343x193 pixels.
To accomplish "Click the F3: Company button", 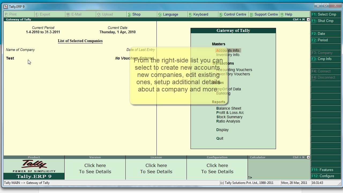I will point(326,53).
